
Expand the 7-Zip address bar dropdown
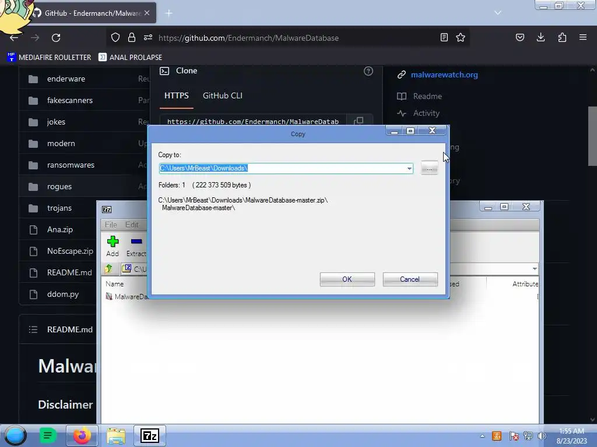coord(535,269)
